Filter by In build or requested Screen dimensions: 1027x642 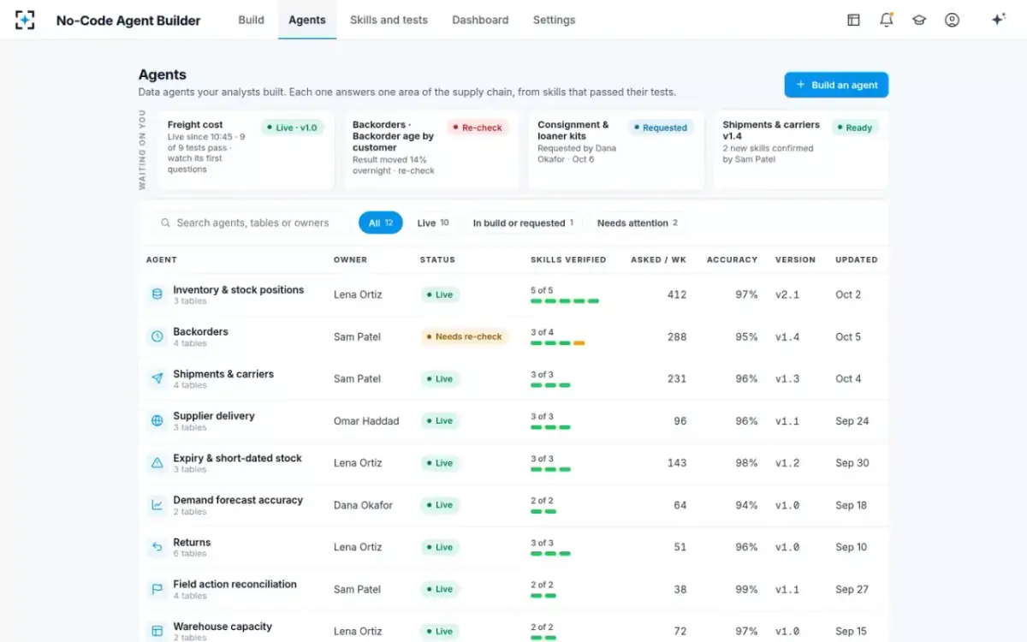523,223
